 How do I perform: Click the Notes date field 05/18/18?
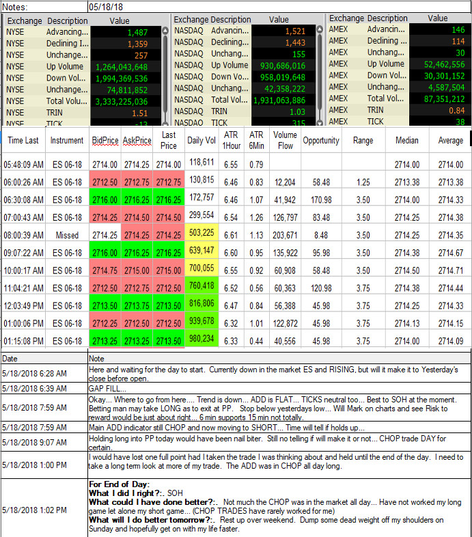point(279,7)
